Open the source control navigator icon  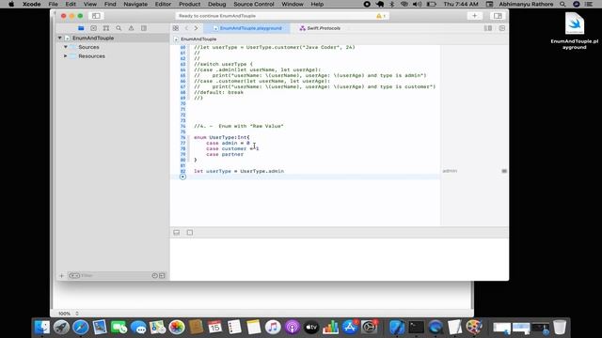tap(94, 28)
